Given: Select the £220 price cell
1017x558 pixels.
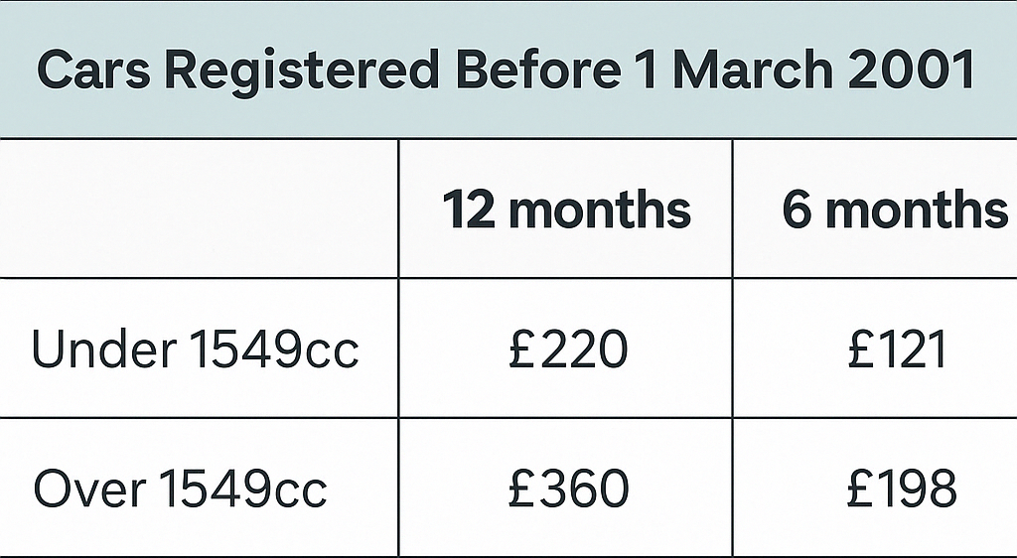Looking at the screenshot, I should pyautogui.click(x=567, y=349).
